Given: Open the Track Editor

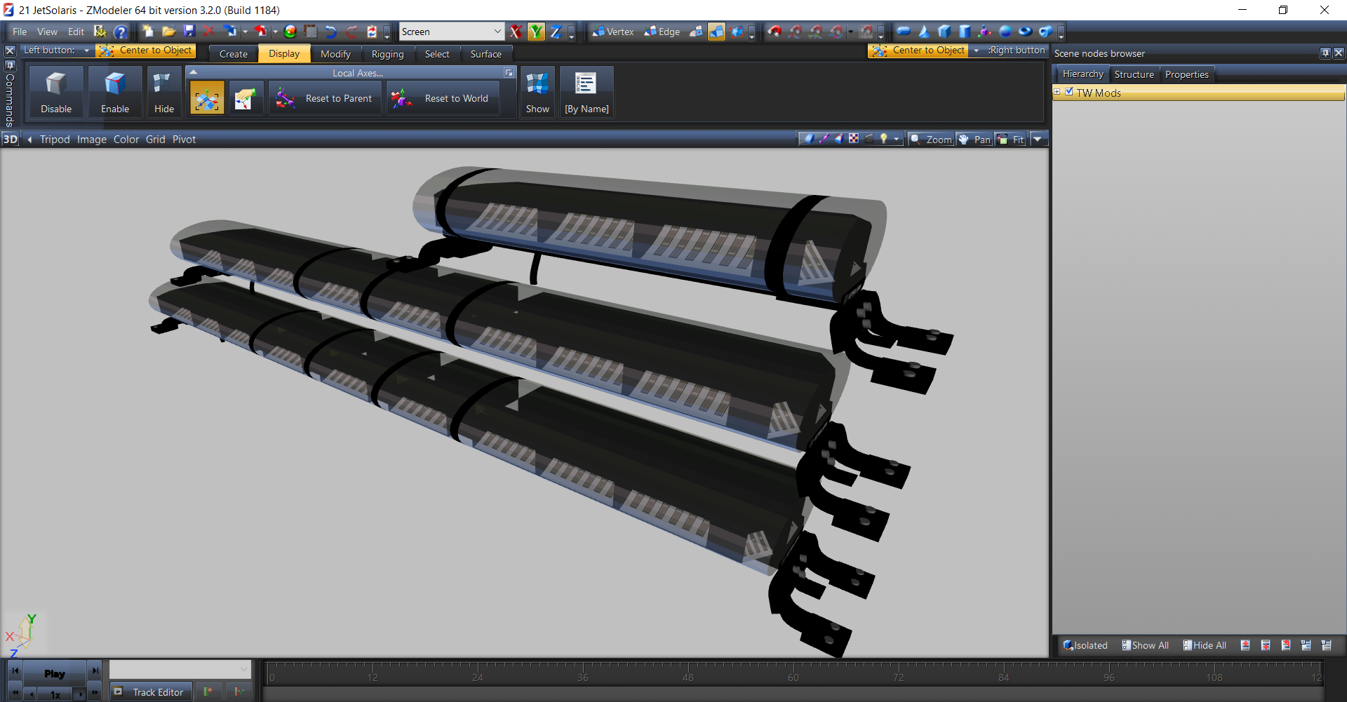Looking at the screenshot, I should [x=150, y=692].
